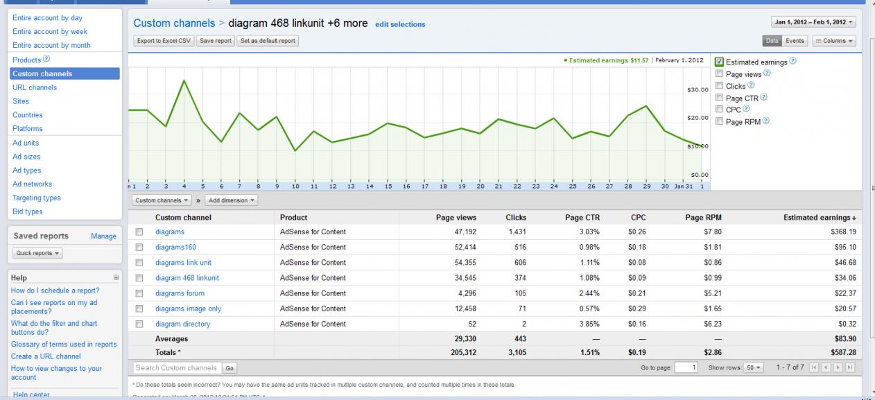The width and height of the screenshot is (875, 400).
Task: Open Create a URL channel help link
Action: tap(46, 356)
